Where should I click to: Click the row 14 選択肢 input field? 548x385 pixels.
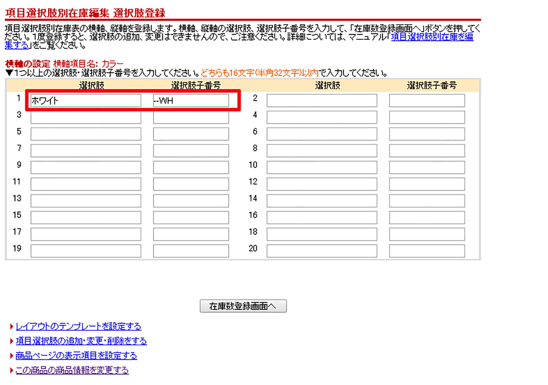click(x=322, y=201)
